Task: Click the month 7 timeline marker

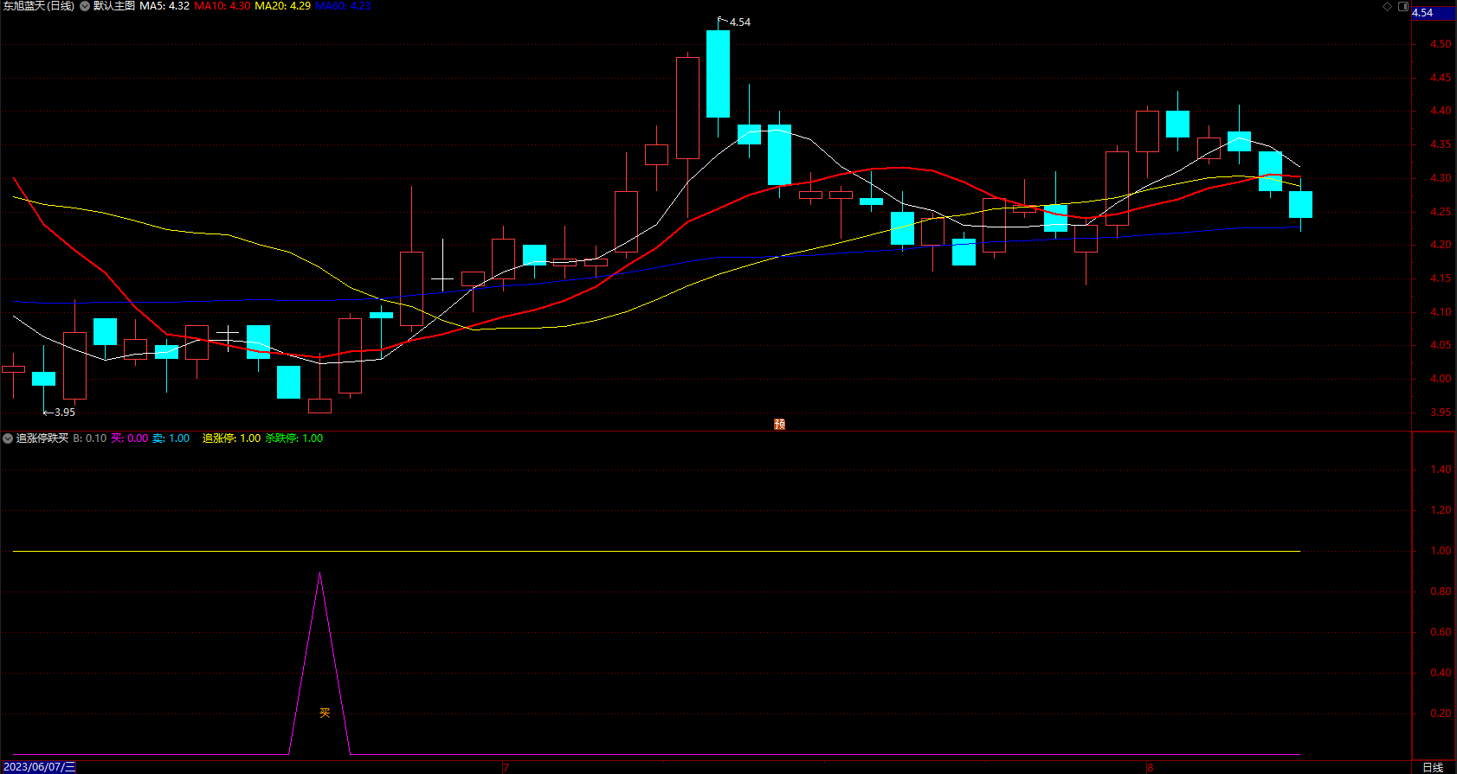Action: tap(506, 767)
